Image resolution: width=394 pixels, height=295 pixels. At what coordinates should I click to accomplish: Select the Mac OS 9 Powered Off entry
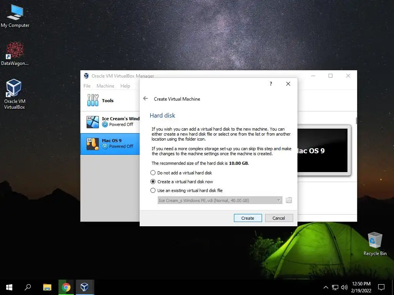coord(110,144)
